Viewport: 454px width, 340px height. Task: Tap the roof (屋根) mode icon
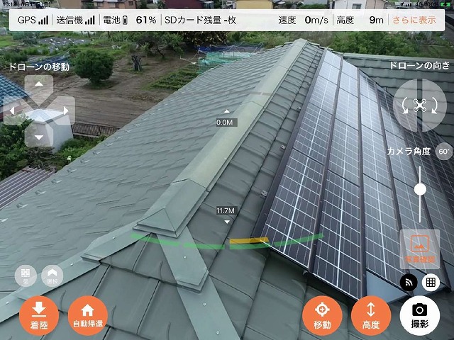52,276
